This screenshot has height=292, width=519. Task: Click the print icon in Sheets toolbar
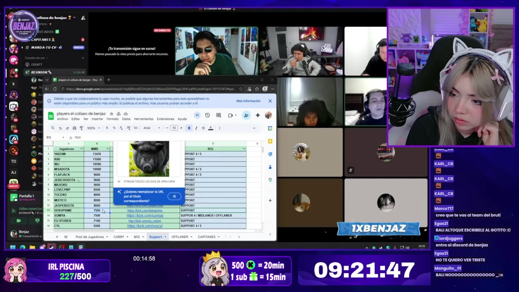click(x=74, y=128)
